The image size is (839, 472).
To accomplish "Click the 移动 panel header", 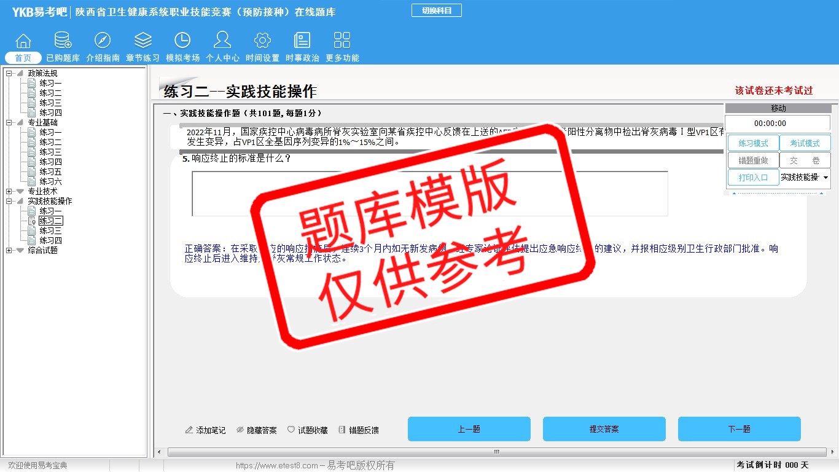I will coord(778,108).
